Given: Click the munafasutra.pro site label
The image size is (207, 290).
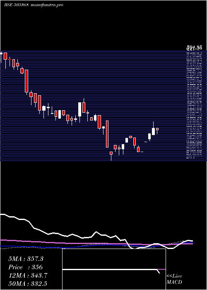Looking at the screenshot, I should click(47, 5).
